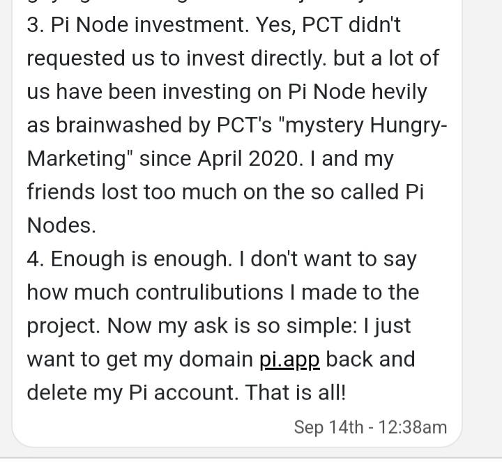This screenshot has width=502, height=467.
Task: Click the text "requested us to invest directly"
Action: click(x=176, y=59)
